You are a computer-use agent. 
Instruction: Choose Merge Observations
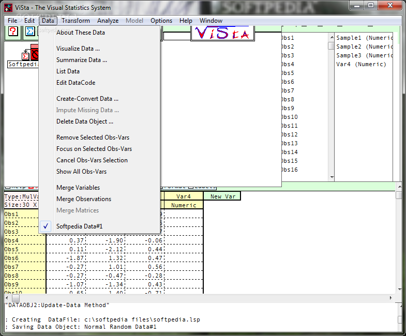(99, 200)
